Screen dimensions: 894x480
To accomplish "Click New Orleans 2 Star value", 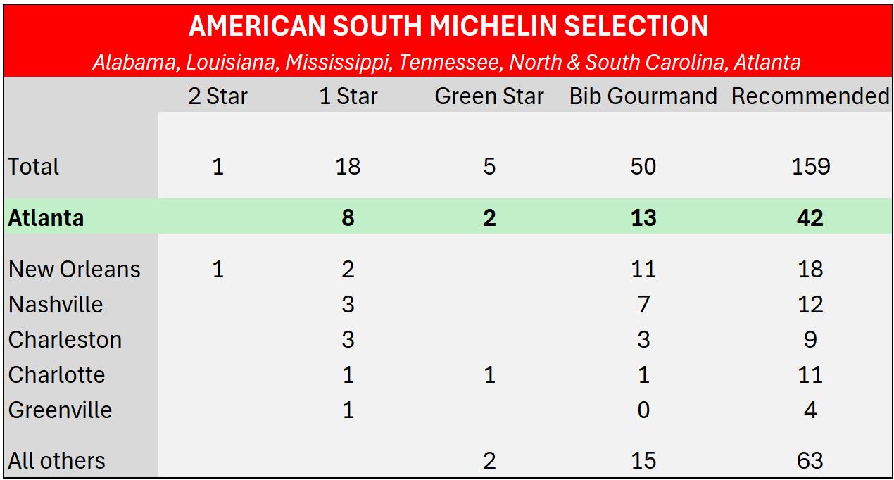I will [x=218, y=270].
